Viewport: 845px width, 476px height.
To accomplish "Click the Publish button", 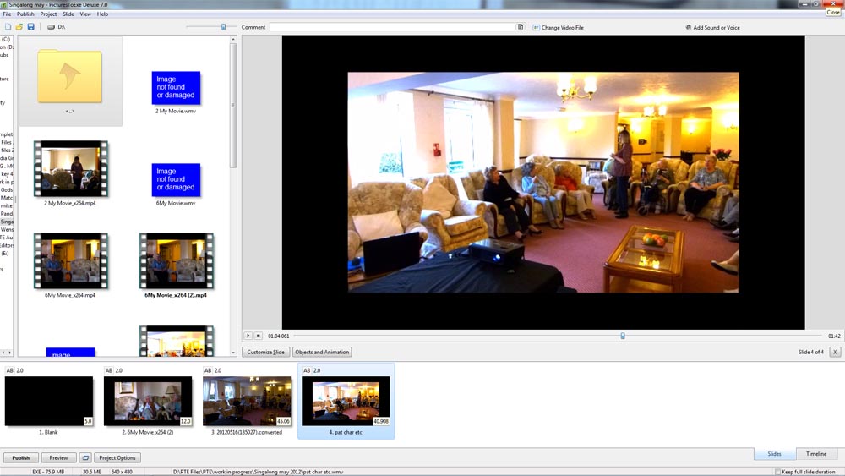I will click(21, 457).
